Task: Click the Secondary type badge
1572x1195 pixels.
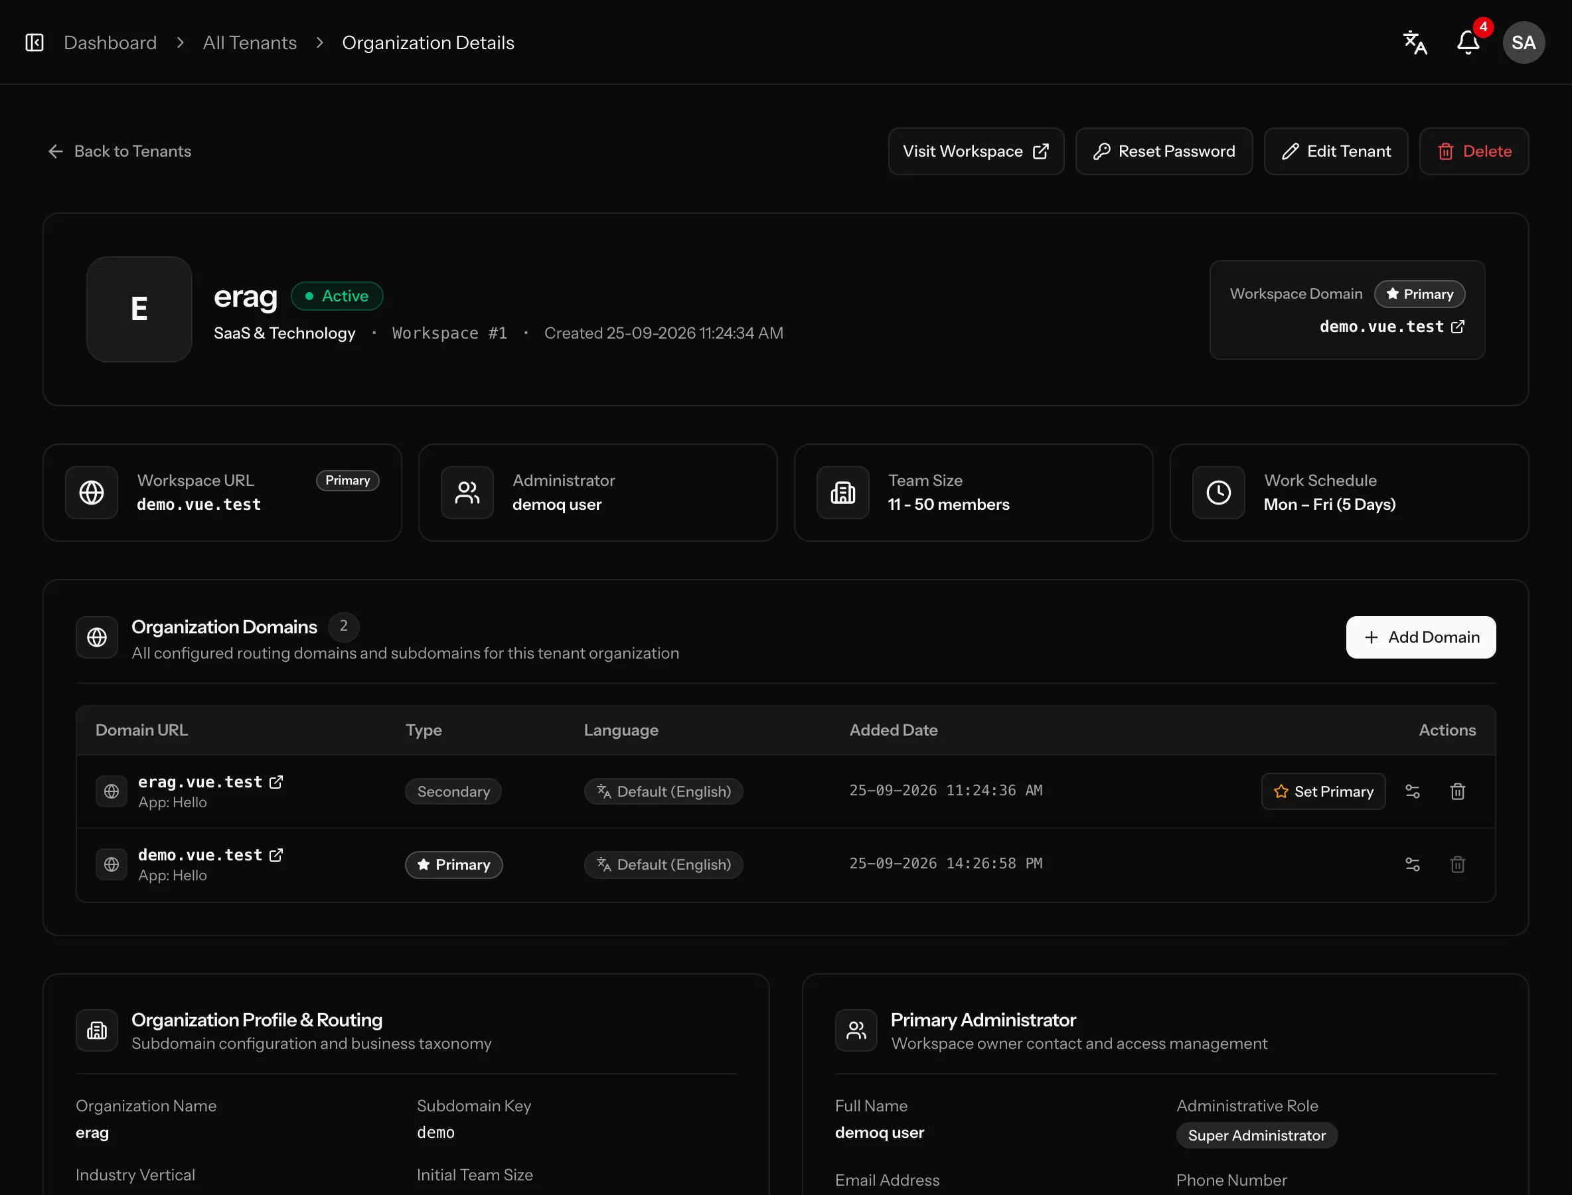Action: (453, 791)
